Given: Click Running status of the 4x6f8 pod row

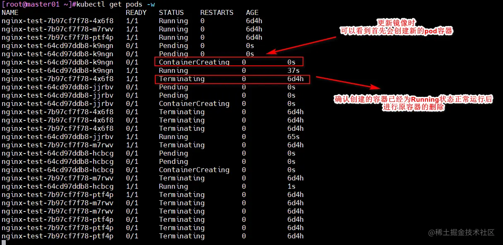Looking at the screenshot, I should [173, 21].
